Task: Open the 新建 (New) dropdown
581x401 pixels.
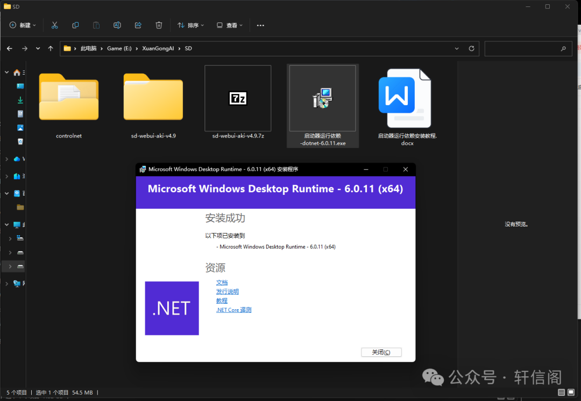Action: tap(23, 25)
